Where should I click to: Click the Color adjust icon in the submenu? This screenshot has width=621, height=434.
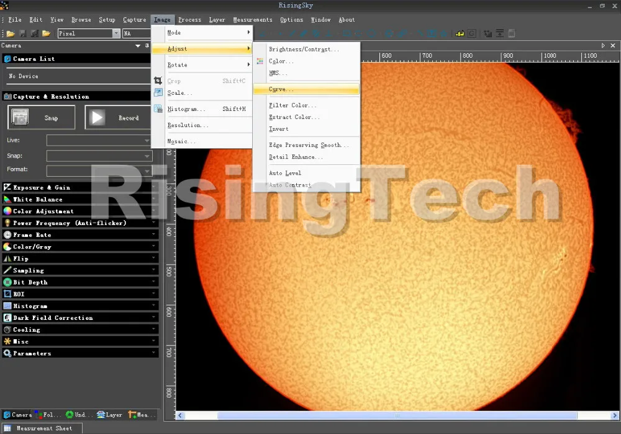(x=260, y=61)
